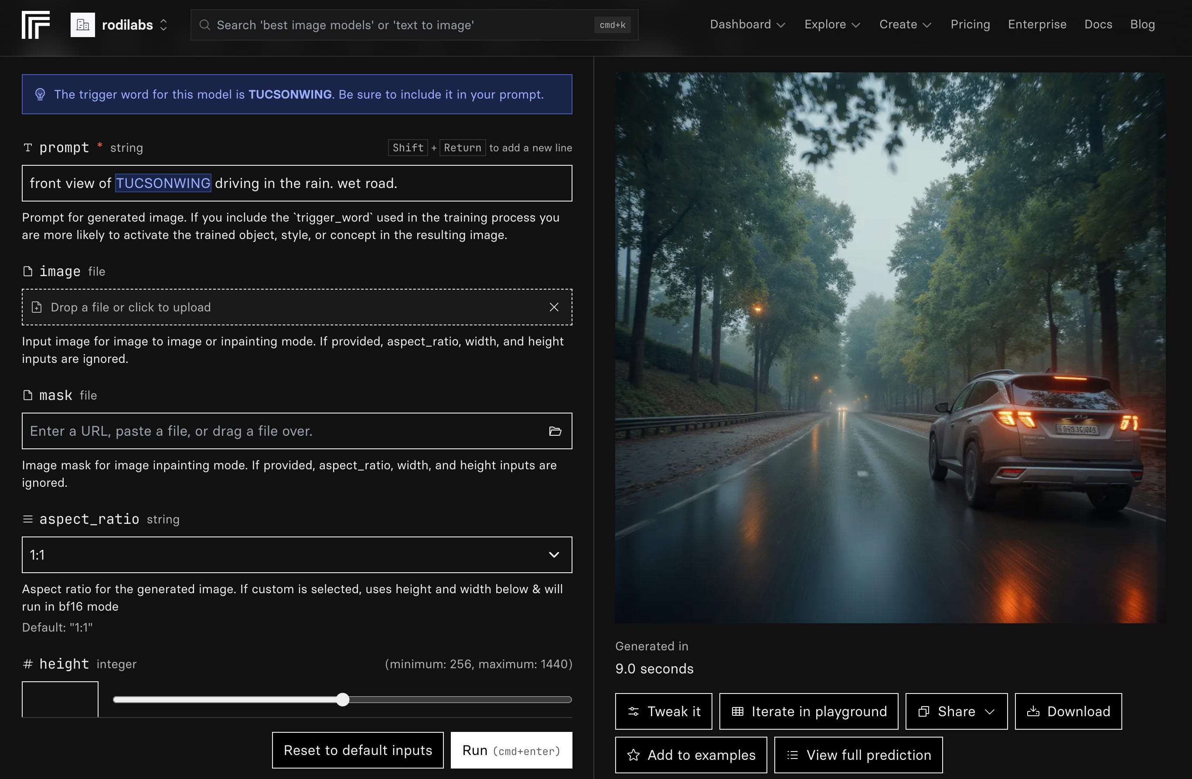This screenshot has width=1192, height=779.
Task: Expand the Explore menu
Action: coord(832,24)
